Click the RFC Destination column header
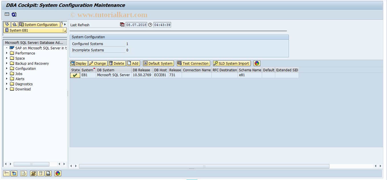387x180 pixels. 225,70
